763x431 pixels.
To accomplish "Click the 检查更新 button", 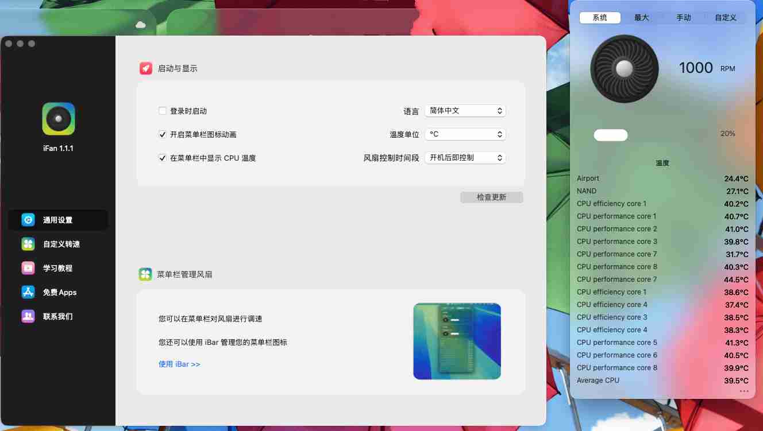I will pyautogui.click(x=491, y=197).
